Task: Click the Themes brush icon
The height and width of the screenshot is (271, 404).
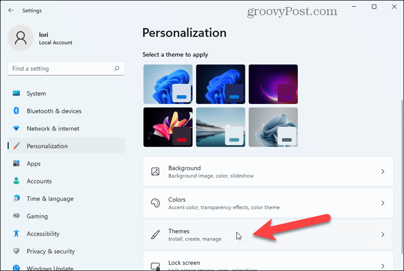Action: click(155, 235)
